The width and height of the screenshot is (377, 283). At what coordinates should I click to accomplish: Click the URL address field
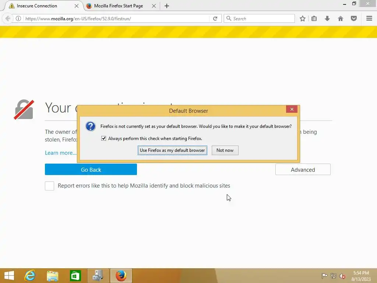pos(117,18)
